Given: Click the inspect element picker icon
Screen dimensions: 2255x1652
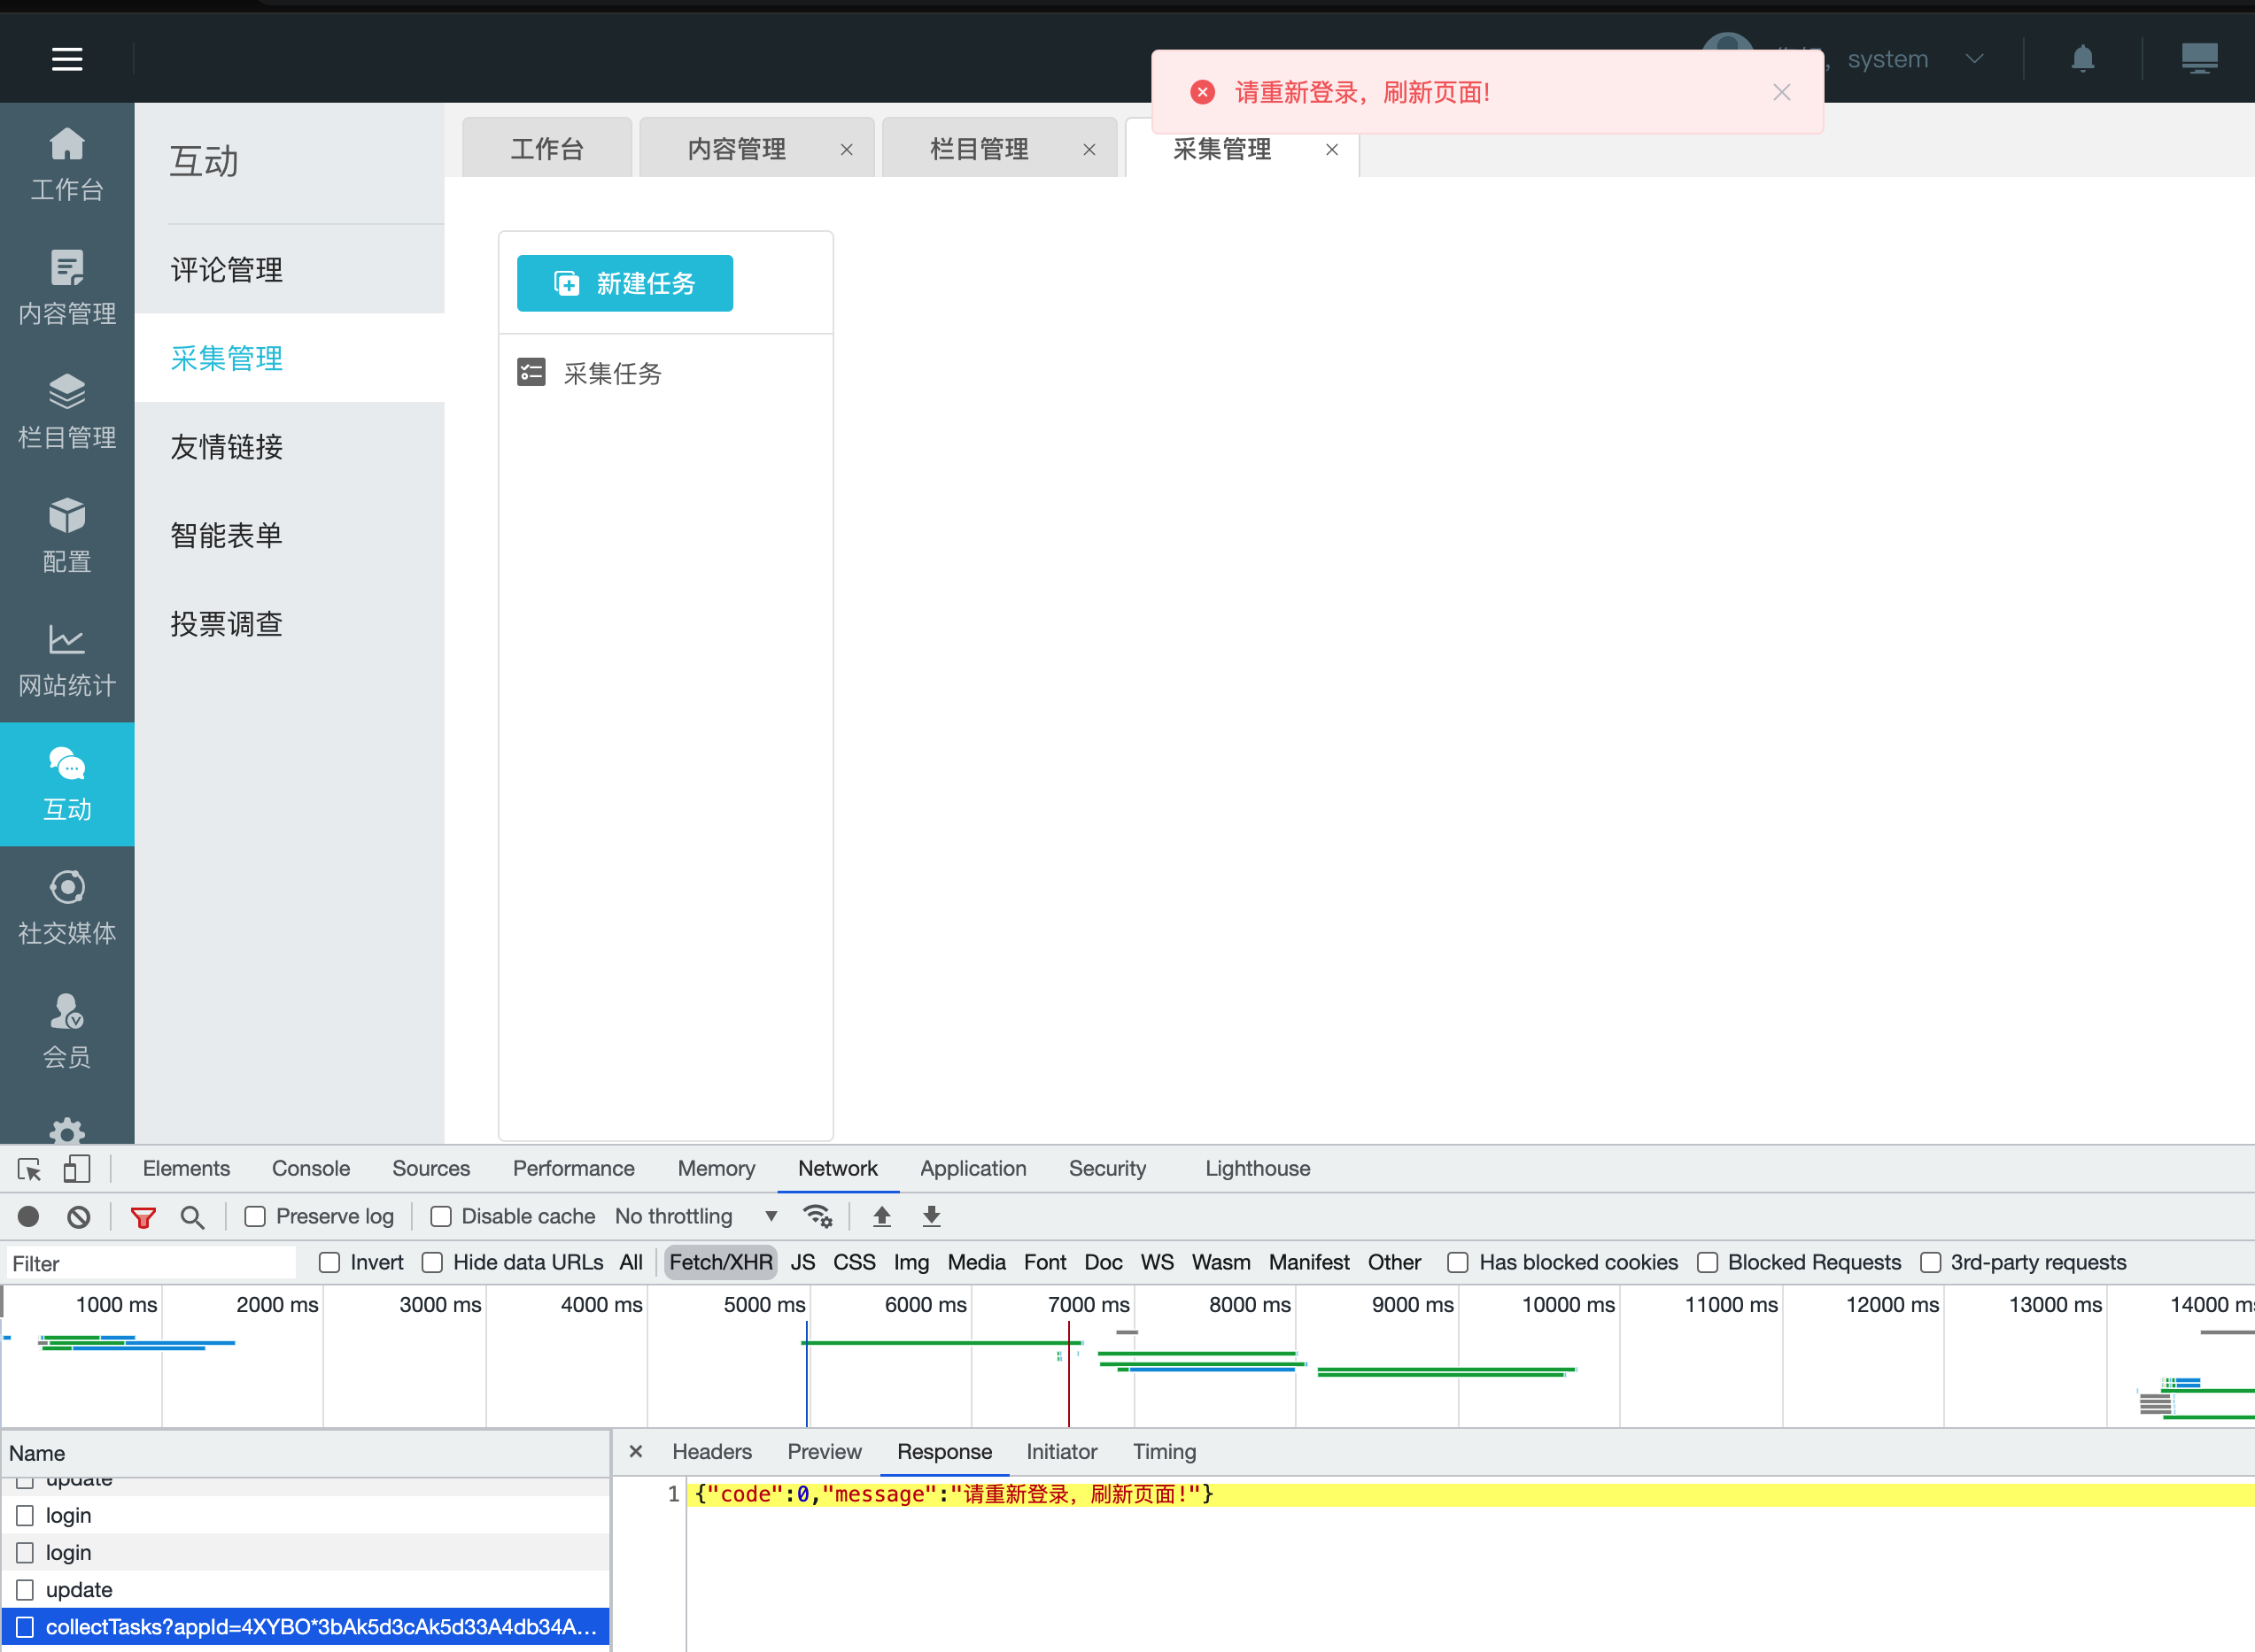Looking at the screenshot, I should pos(29,1169).
